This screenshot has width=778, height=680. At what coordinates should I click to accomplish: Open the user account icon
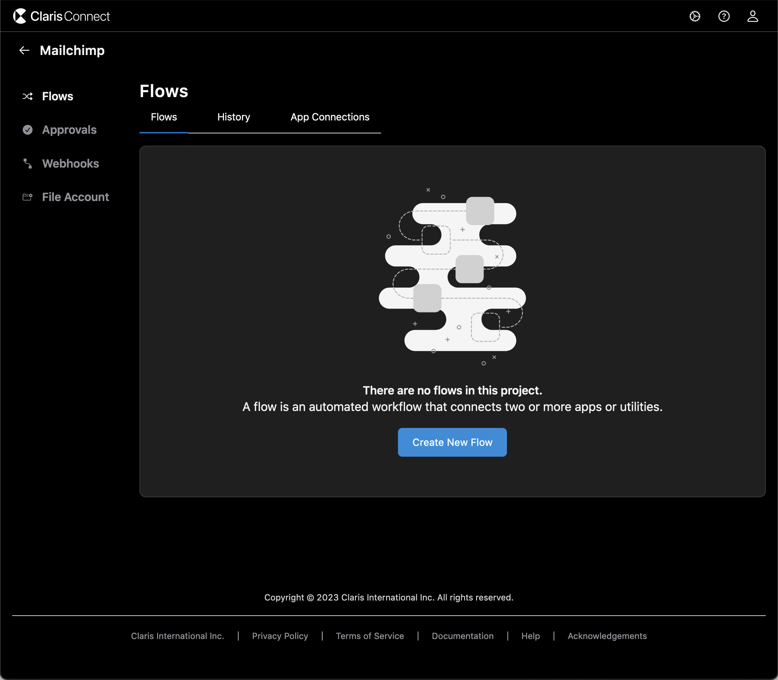click(x=753, y=16)
